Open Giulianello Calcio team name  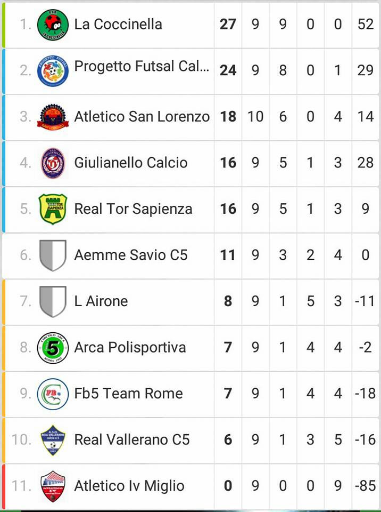point(130,163)
